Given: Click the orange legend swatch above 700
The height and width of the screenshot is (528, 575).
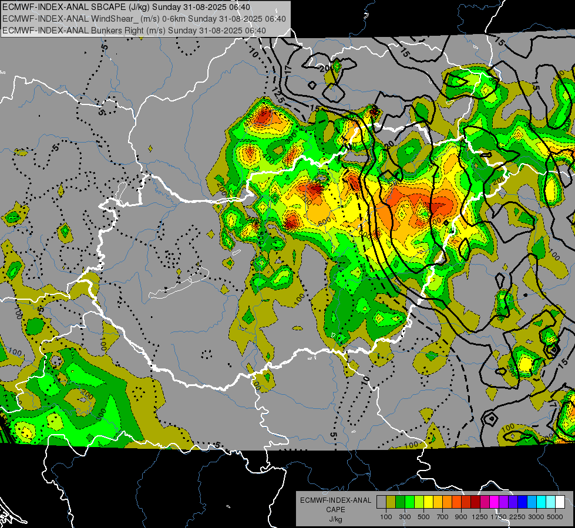Looking at the screenshot, I should pyautogui.click(x=448, y=502).
